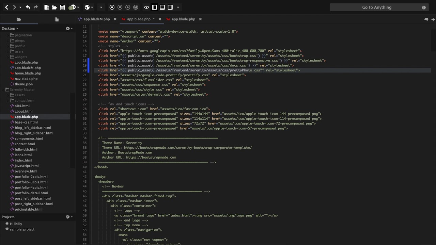The height and width of the screenshot is (245, 436).
Task: Place cursor on the </head> tag line
Action: [101, 167]
